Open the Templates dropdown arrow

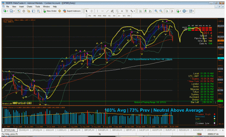(x=193, y=11)
